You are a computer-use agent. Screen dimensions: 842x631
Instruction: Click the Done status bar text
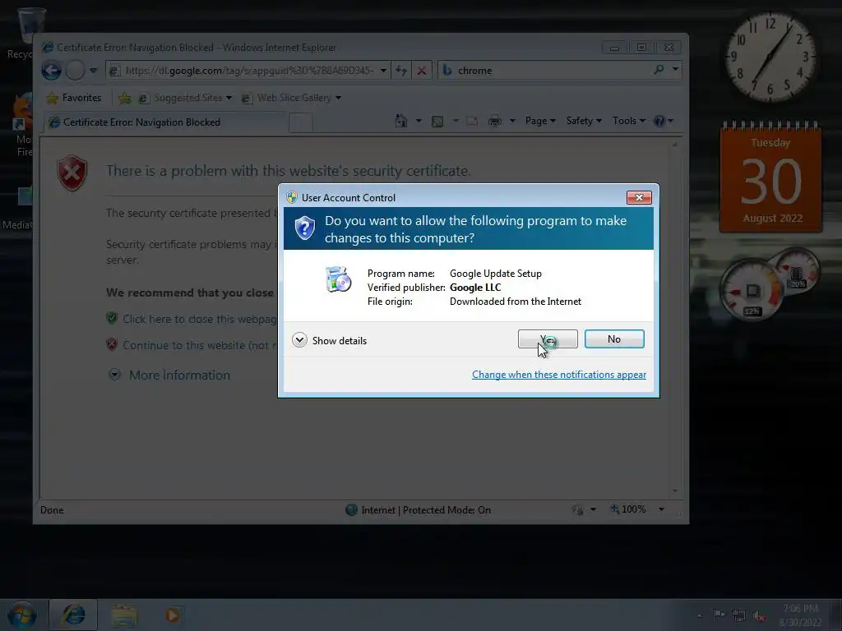coord(52,510)
